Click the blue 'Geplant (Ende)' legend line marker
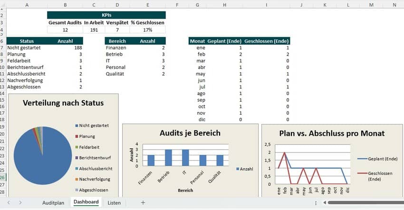404x210 pixels. [364, 159]
